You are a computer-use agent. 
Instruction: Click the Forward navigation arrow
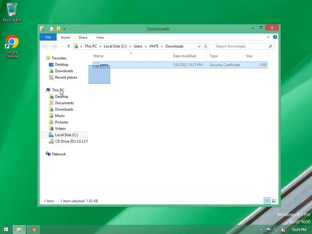[x=54, y=46]
